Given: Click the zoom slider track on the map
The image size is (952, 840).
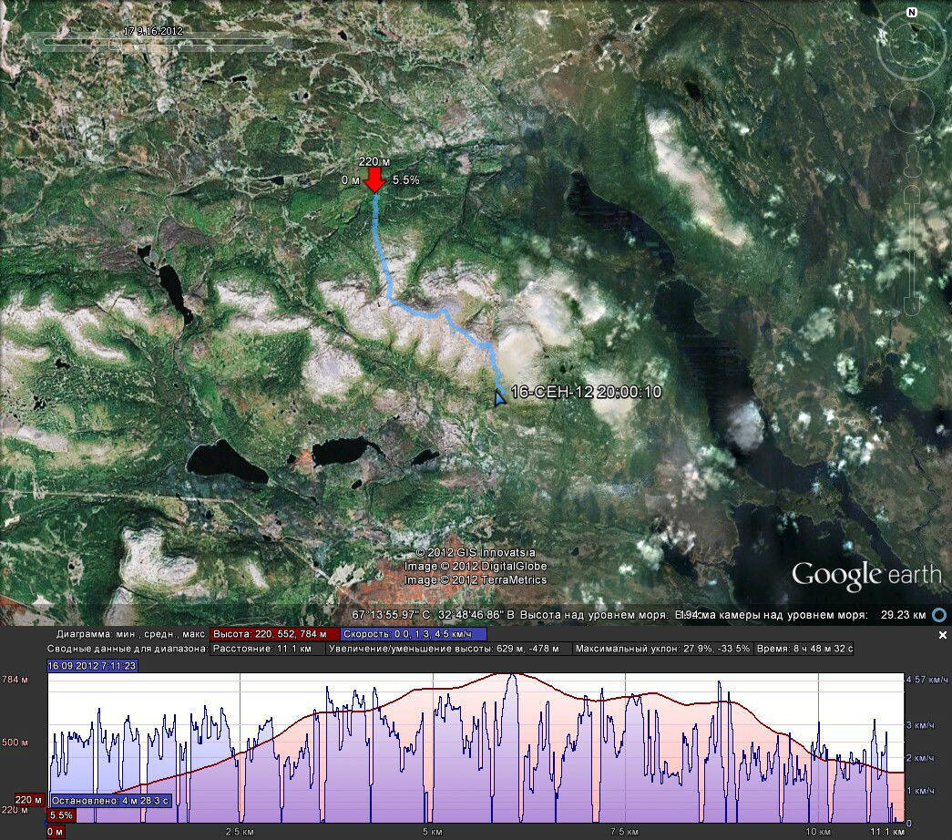Looking at the screenshot, I should (912, 249).
